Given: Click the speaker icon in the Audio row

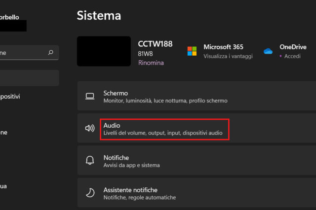Looking at the screenshot, I should click(89, 128).
